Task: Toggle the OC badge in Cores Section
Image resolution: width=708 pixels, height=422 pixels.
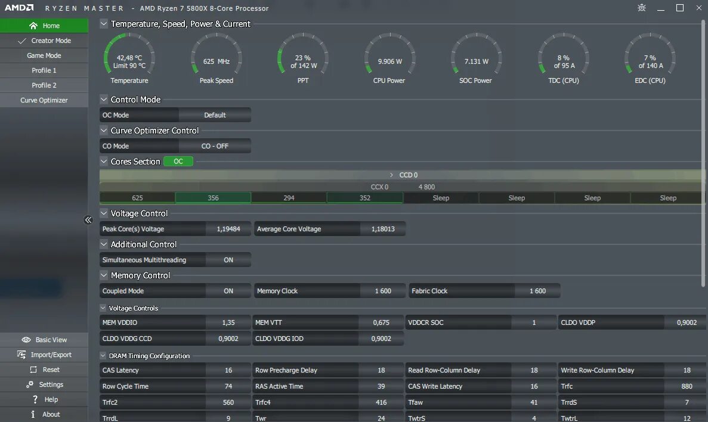Action: (178, 161)
